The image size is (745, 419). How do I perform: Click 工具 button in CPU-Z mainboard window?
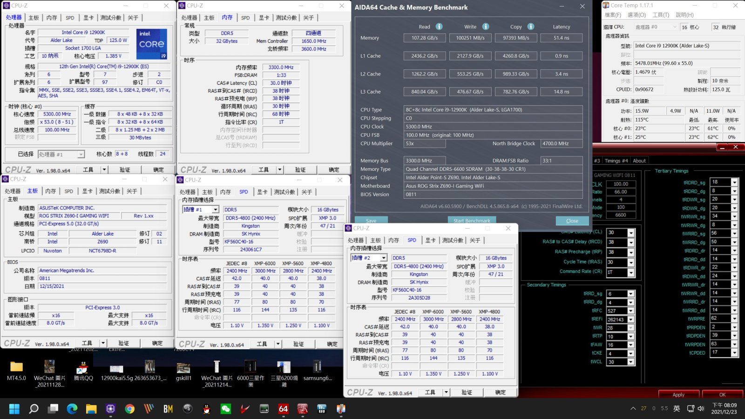pos(87,343)
